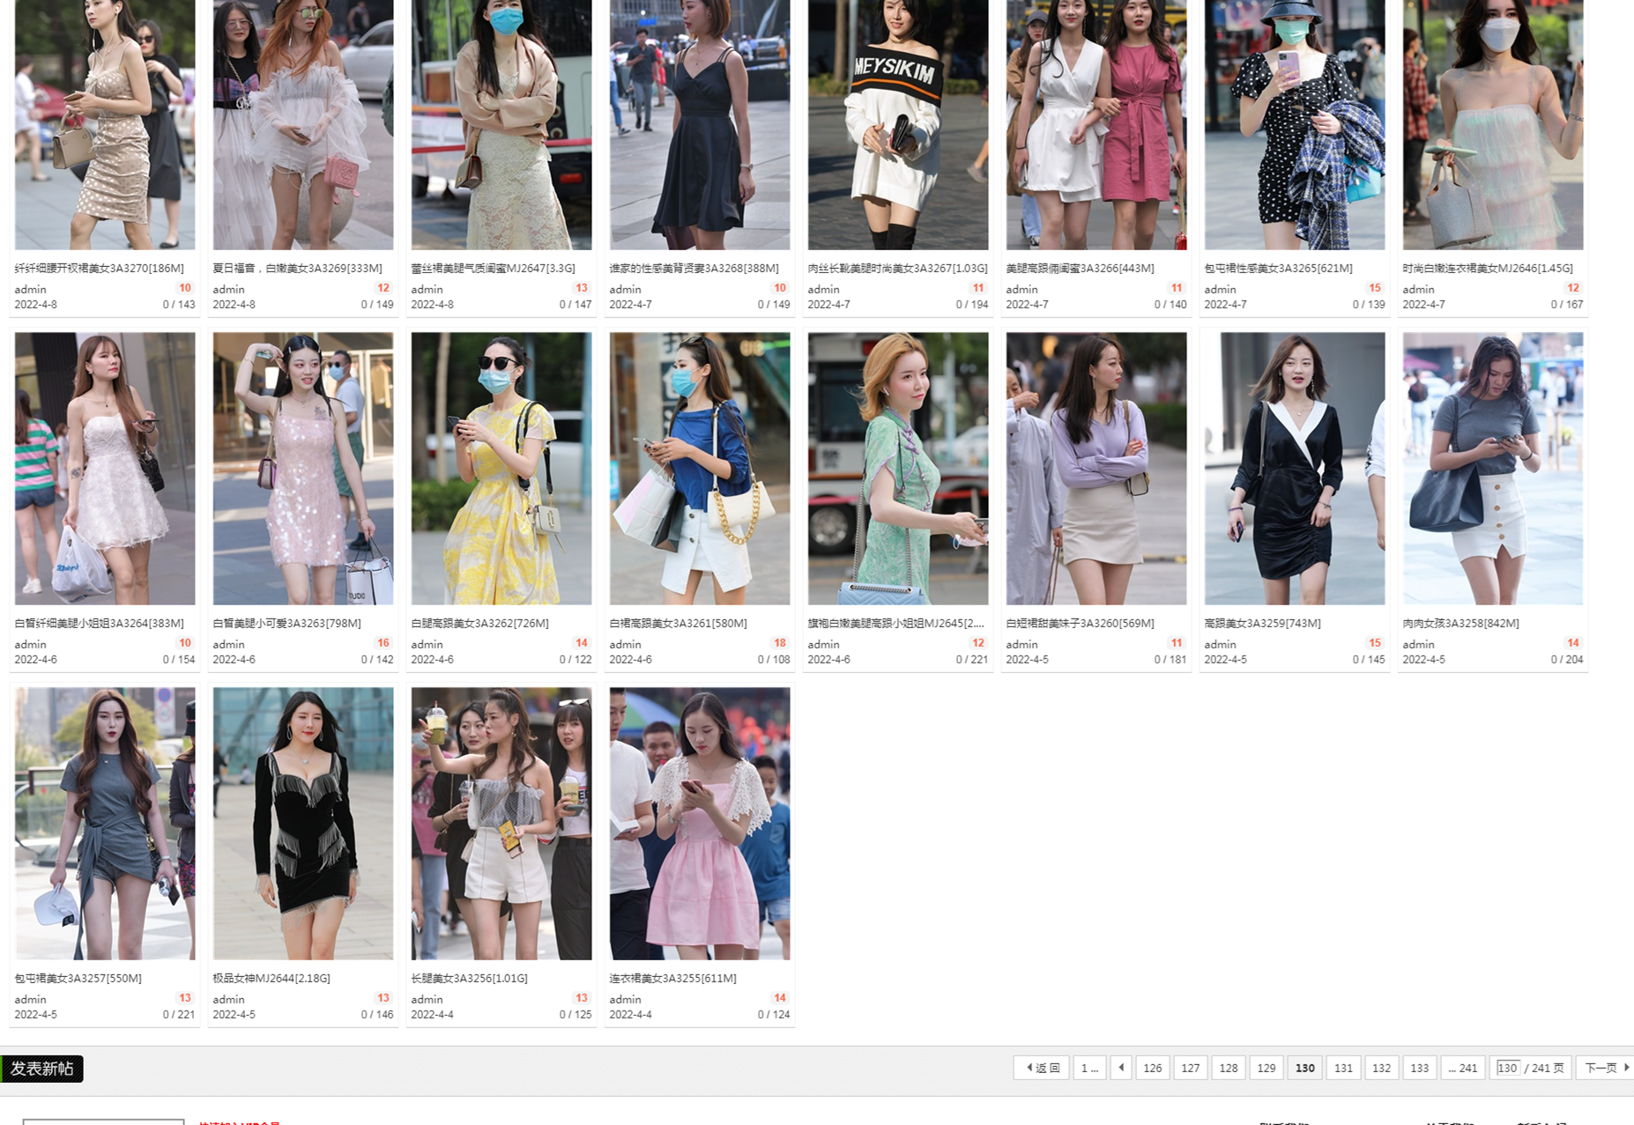Select current page 130 indicator
The width and height of the screenshot is (1634, 1125).
(x=1305, y=1068)
